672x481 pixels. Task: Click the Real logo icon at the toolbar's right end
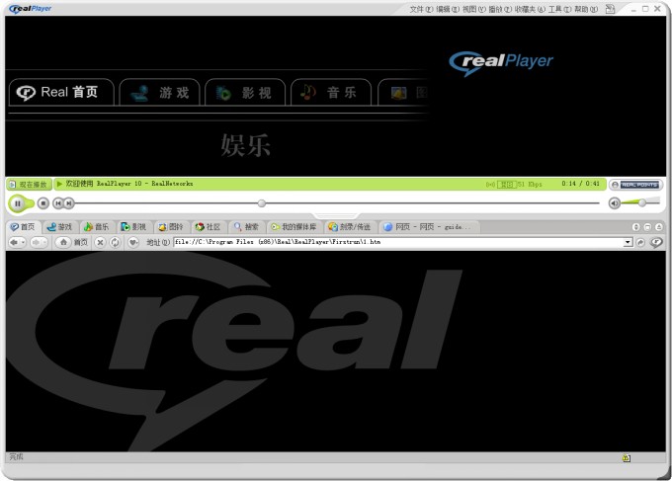click(656, 242)
